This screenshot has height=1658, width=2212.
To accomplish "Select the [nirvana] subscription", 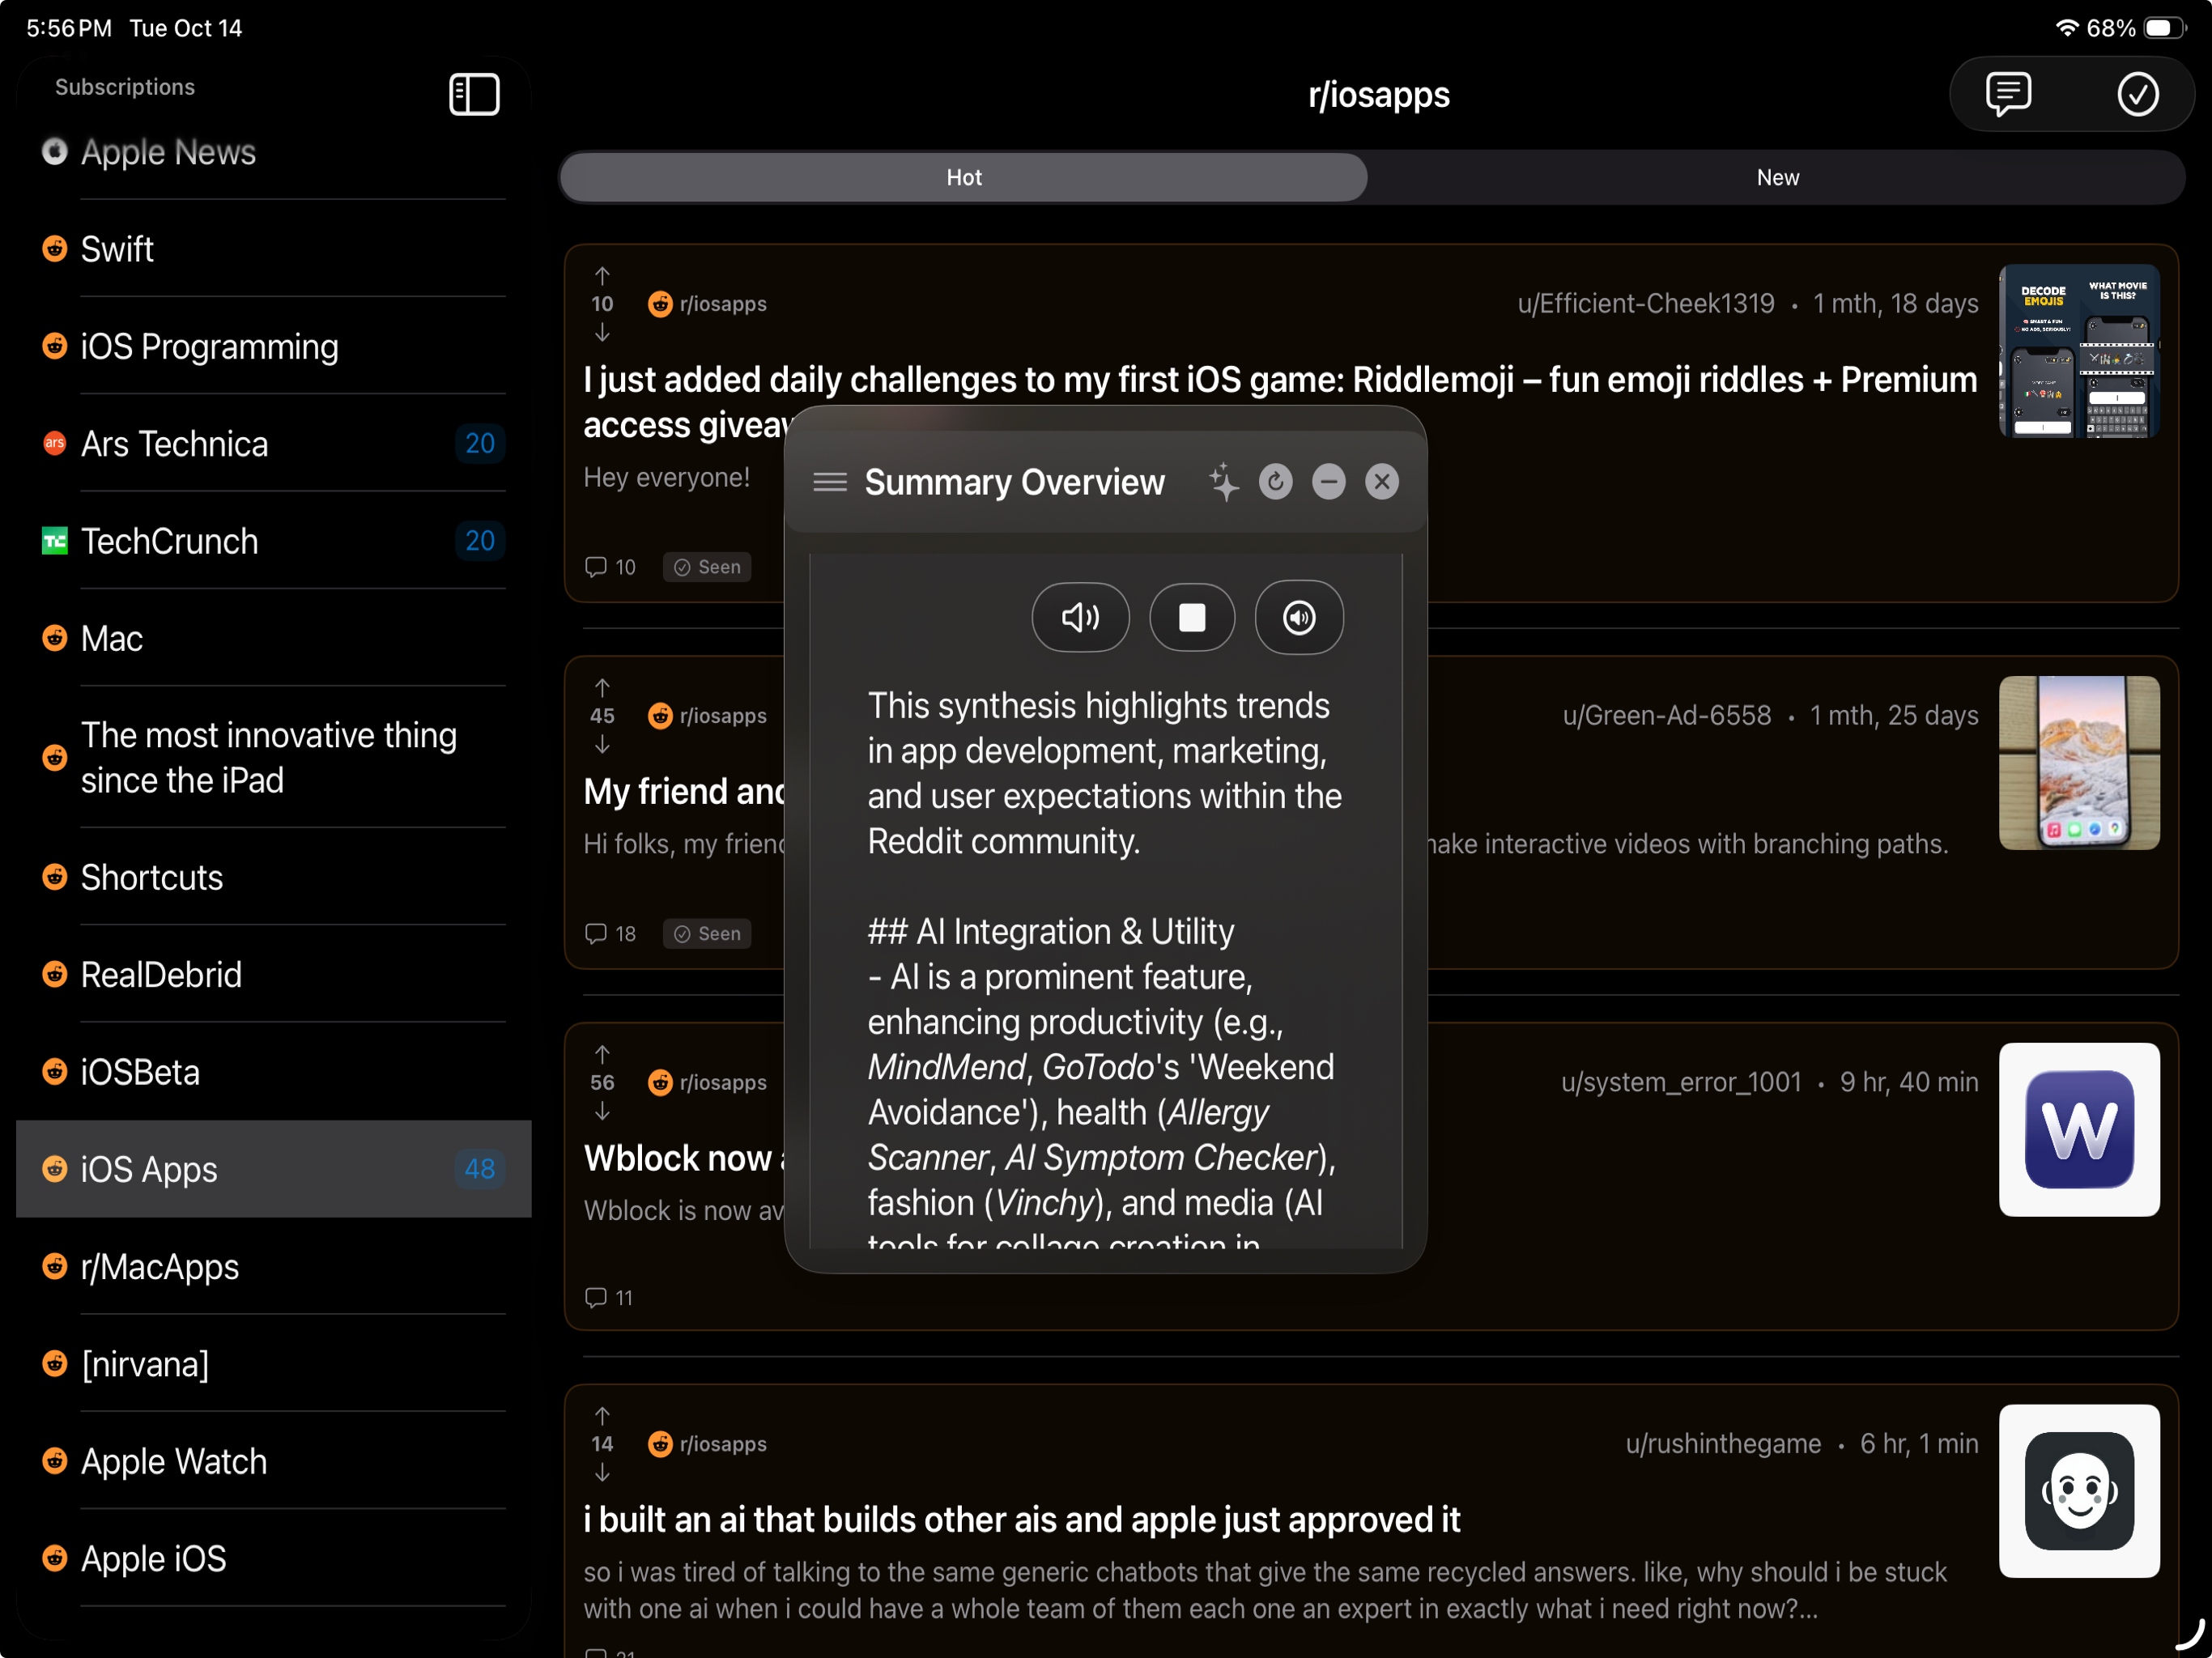I will click(x=273, y=1363).
